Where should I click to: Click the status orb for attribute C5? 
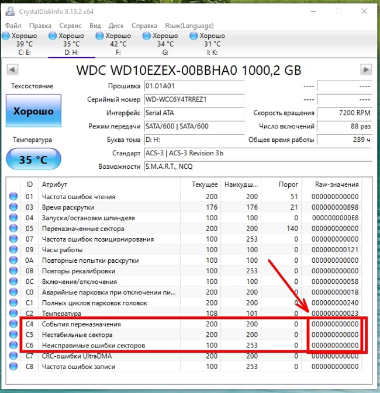click(x=13, y=335)
